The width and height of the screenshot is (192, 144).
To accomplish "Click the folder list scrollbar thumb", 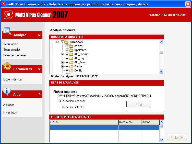I will (x=161, y=52).
